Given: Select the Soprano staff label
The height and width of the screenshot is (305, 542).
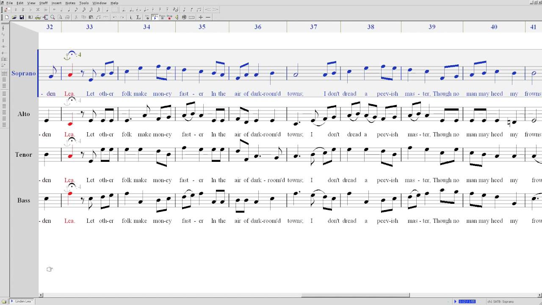Looking at the screenshot, I should point(24,73).
